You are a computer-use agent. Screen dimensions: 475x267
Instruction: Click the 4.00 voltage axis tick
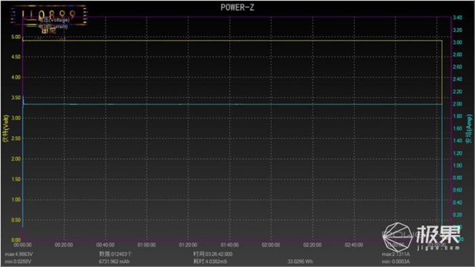coord(16,77)
